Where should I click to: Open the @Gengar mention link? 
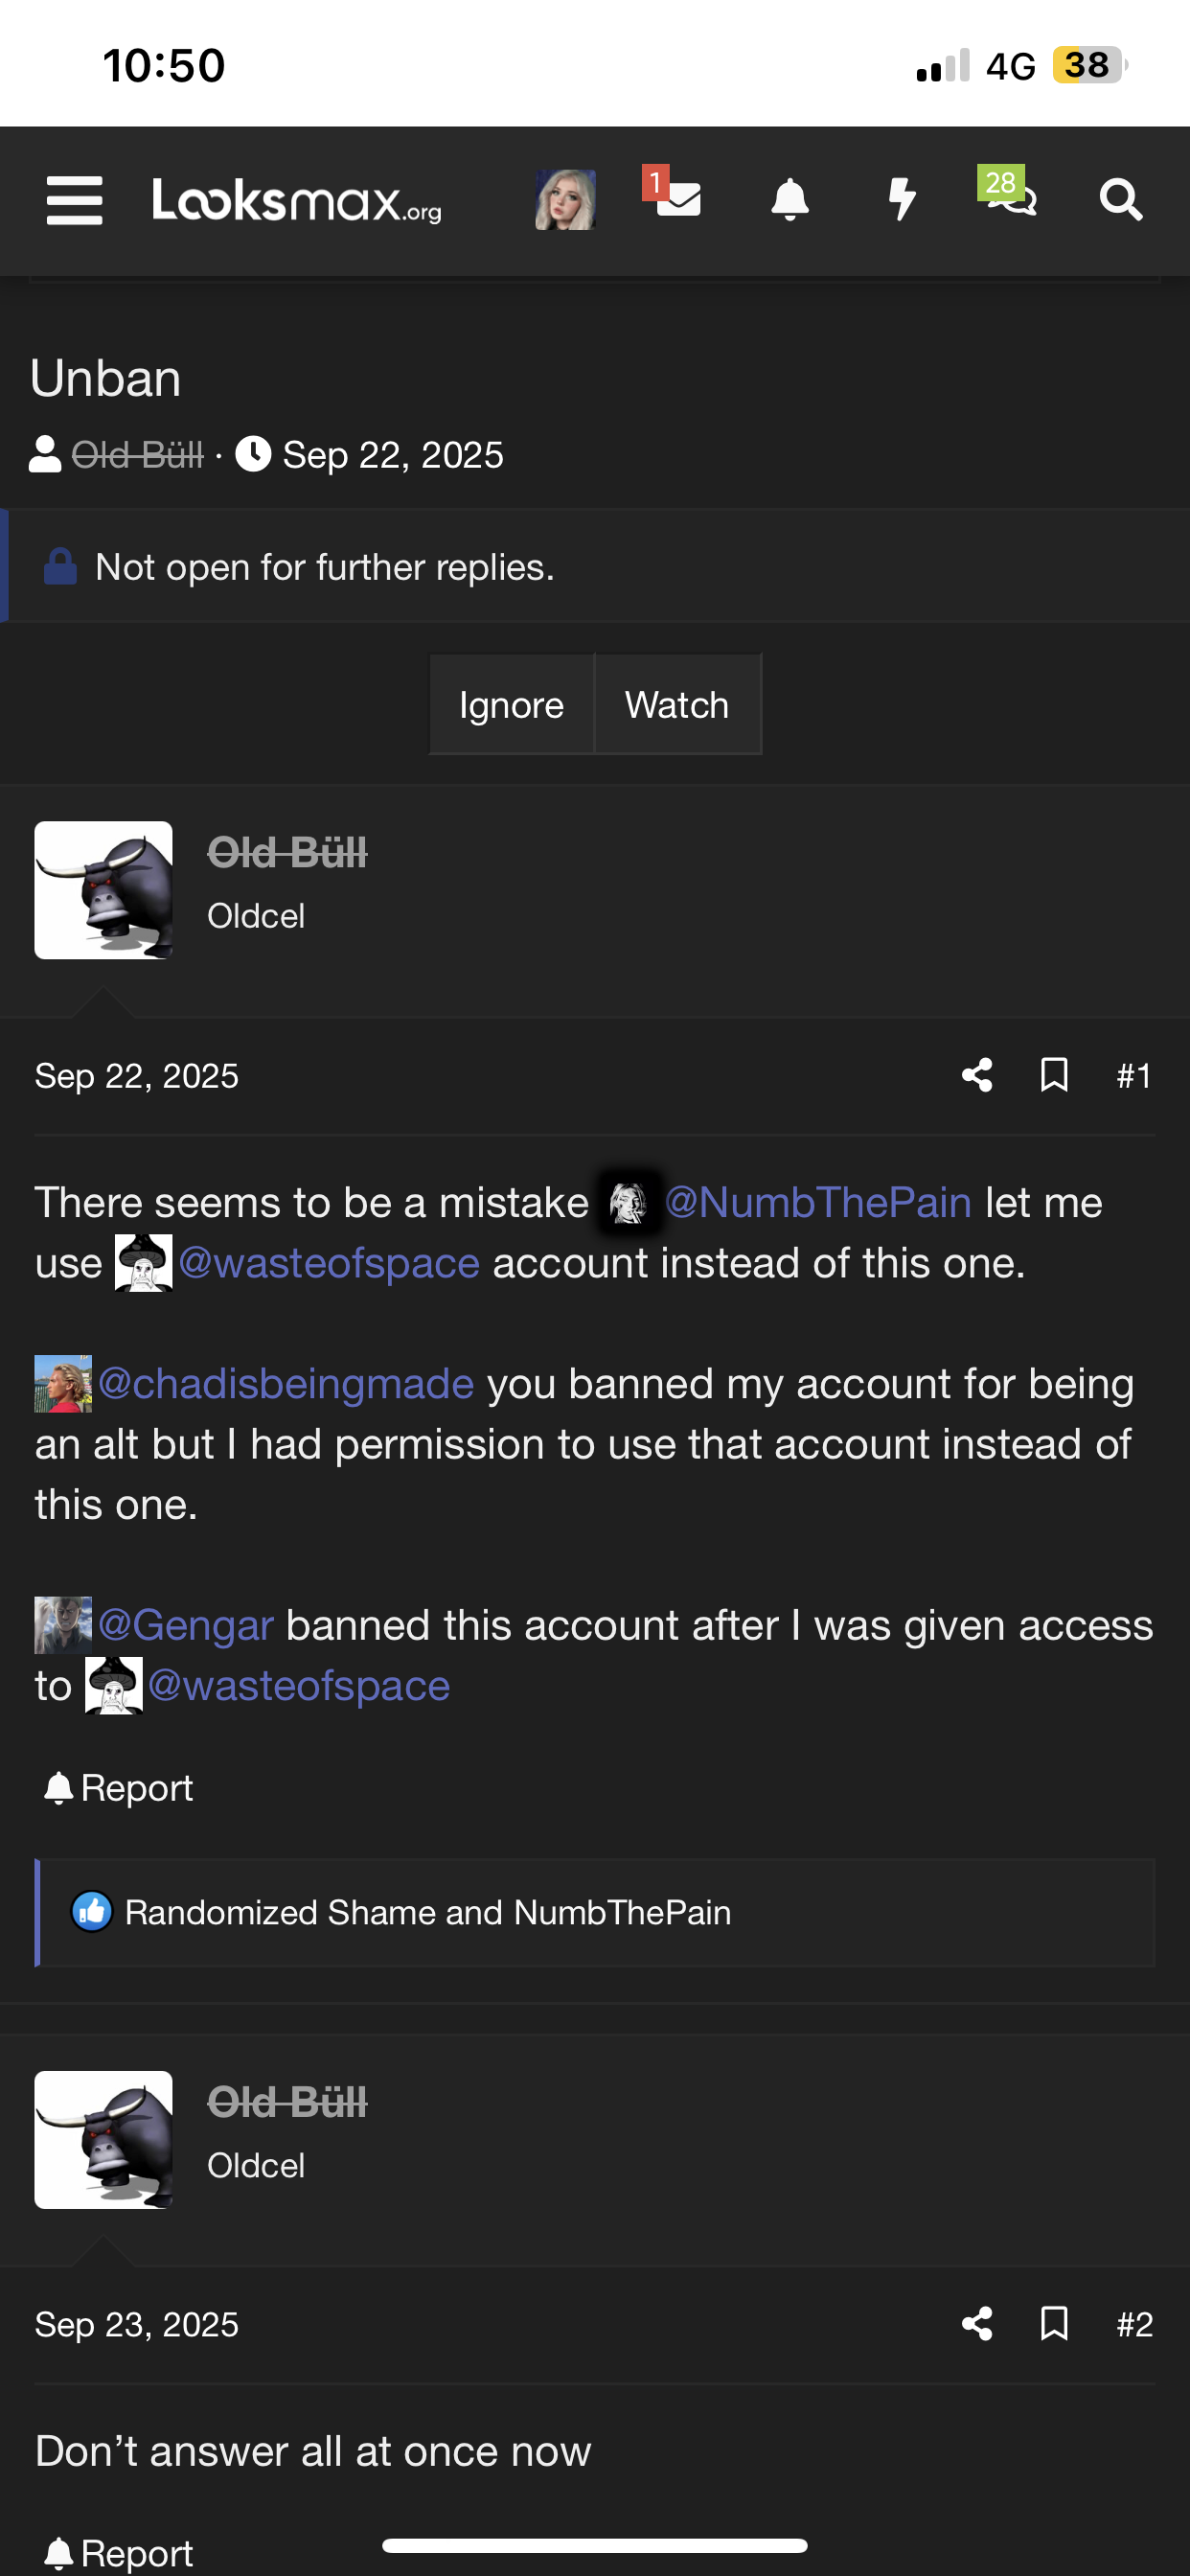click(x=185, y=1624)
